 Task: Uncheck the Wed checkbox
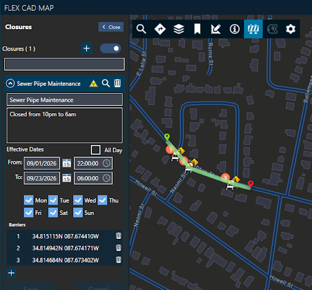(x=78, y=200)
